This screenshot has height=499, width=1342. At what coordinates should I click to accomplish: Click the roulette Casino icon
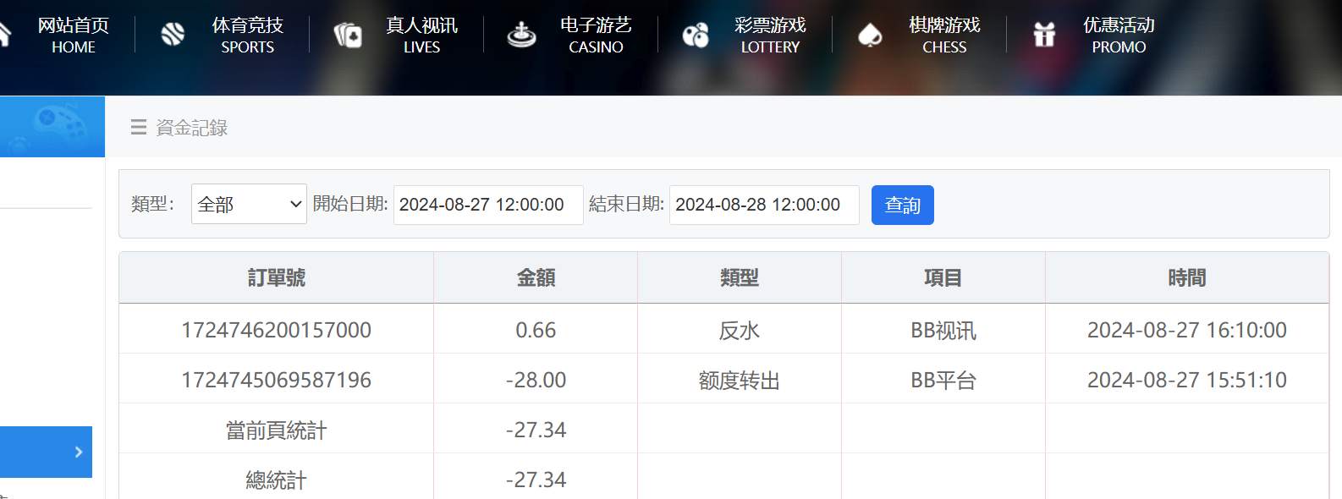521,35
